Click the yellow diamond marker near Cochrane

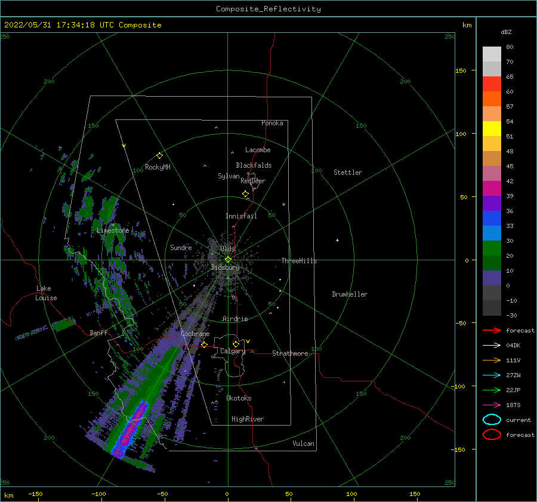(x=204, y=344)
